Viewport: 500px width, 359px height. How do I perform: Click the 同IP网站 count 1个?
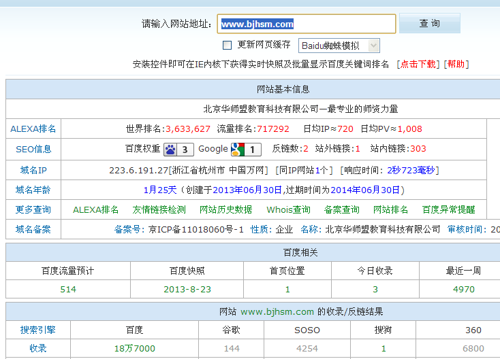pyautogui.click(x=322, y=170)
